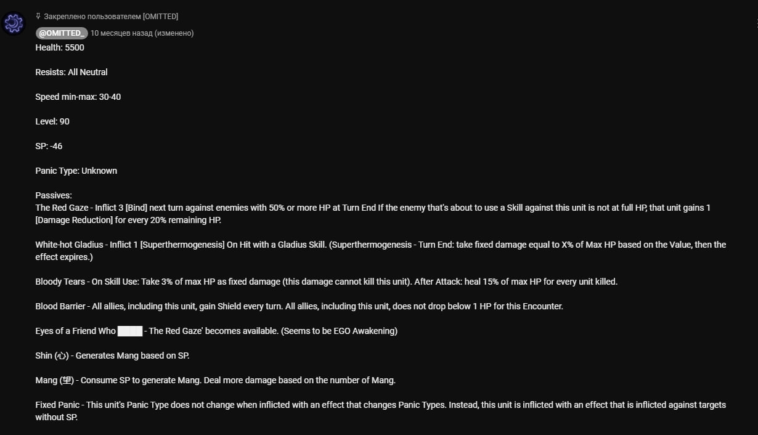The height and width of the screenshot is (435, 758).
Task: Click "The Red Gaze" passive name
Action: 62,208
